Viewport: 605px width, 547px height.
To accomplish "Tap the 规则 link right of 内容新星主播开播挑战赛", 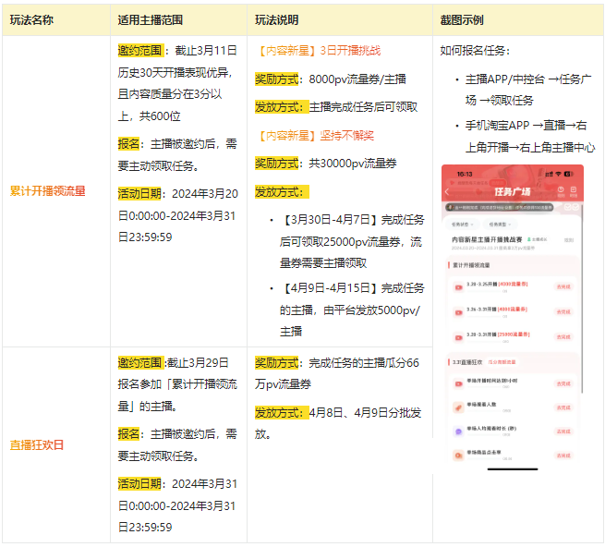I will (569, 240).
